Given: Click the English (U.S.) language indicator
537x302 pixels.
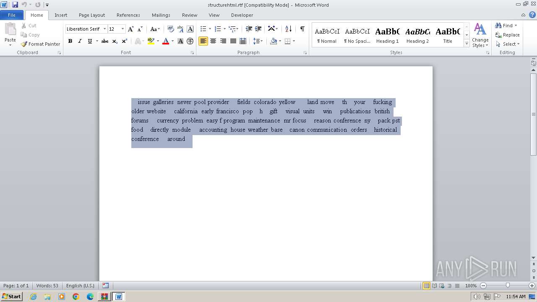Looking at the screenshot, I should (x=80, y=286).
